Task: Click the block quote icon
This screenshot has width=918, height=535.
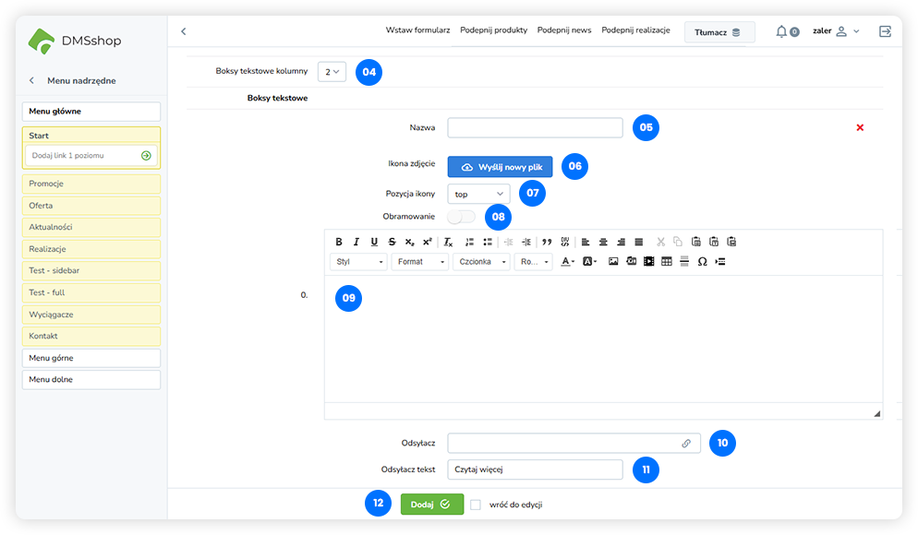Action: 547,242
